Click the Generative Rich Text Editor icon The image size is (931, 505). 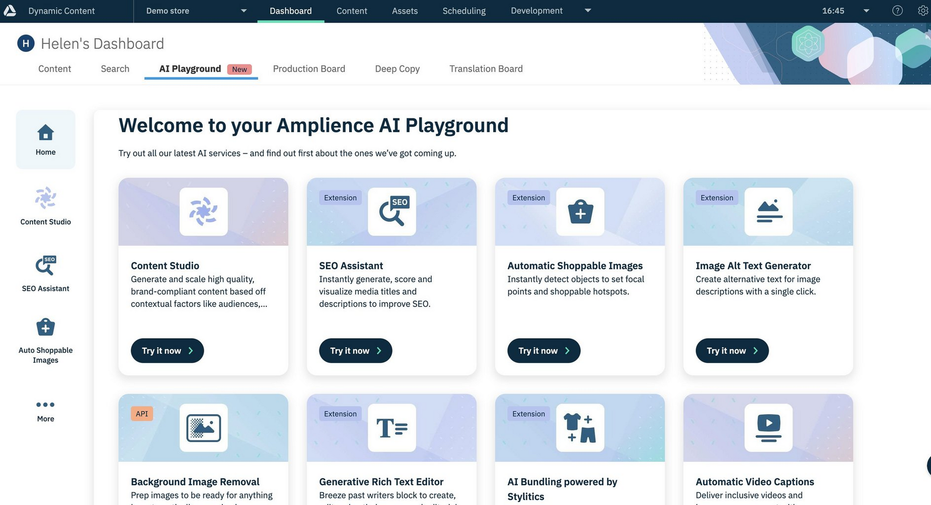(x=392, y=428)
